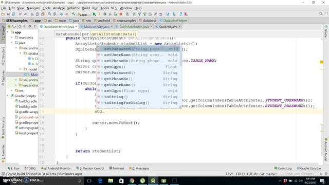Open the UTF-8 encoding selector

click(252, 174)
